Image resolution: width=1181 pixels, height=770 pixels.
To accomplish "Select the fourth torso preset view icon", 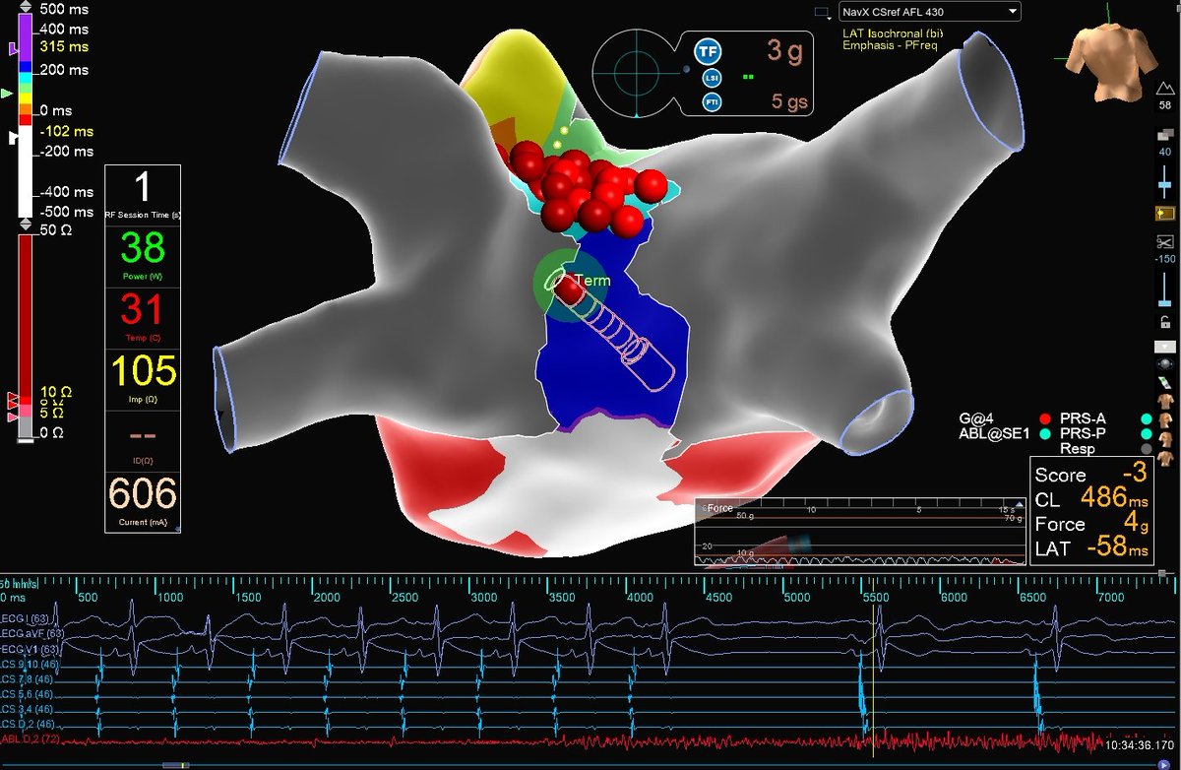I will tap(1165, 459).
